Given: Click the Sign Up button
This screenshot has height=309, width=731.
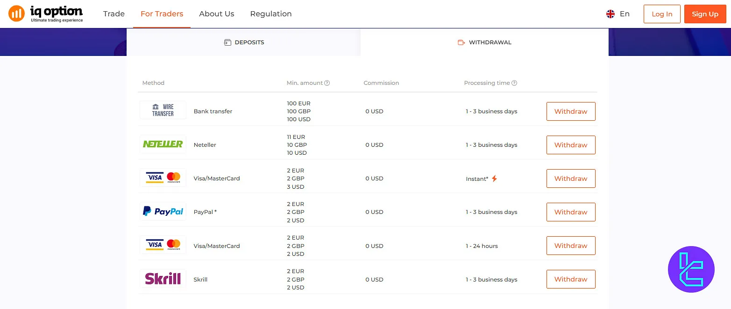Looking at the screenshot, I should (705, 14).
